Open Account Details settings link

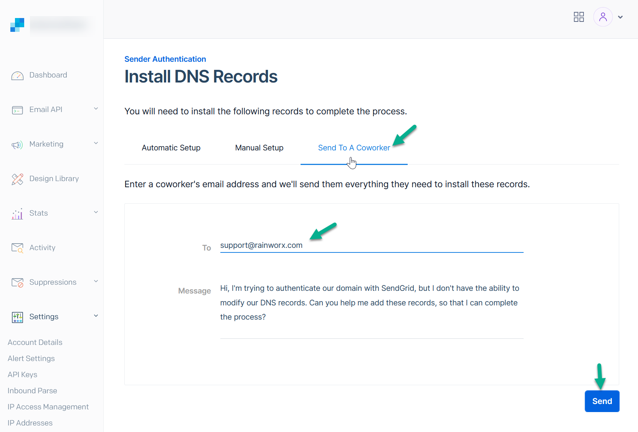35,342
